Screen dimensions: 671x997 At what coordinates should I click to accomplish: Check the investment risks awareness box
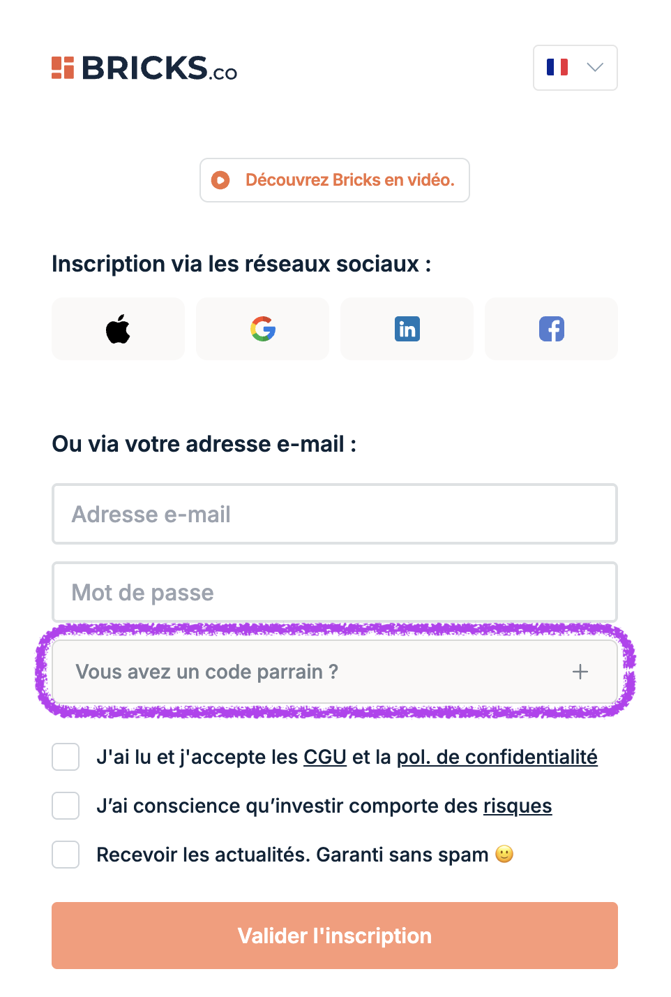(x=66, y=806)
